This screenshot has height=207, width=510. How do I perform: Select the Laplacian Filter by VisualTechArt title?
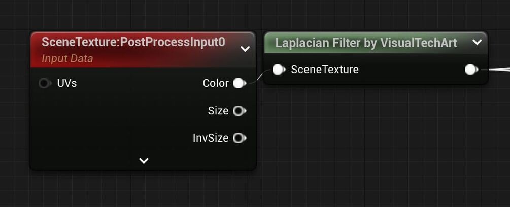click(366, 43)
